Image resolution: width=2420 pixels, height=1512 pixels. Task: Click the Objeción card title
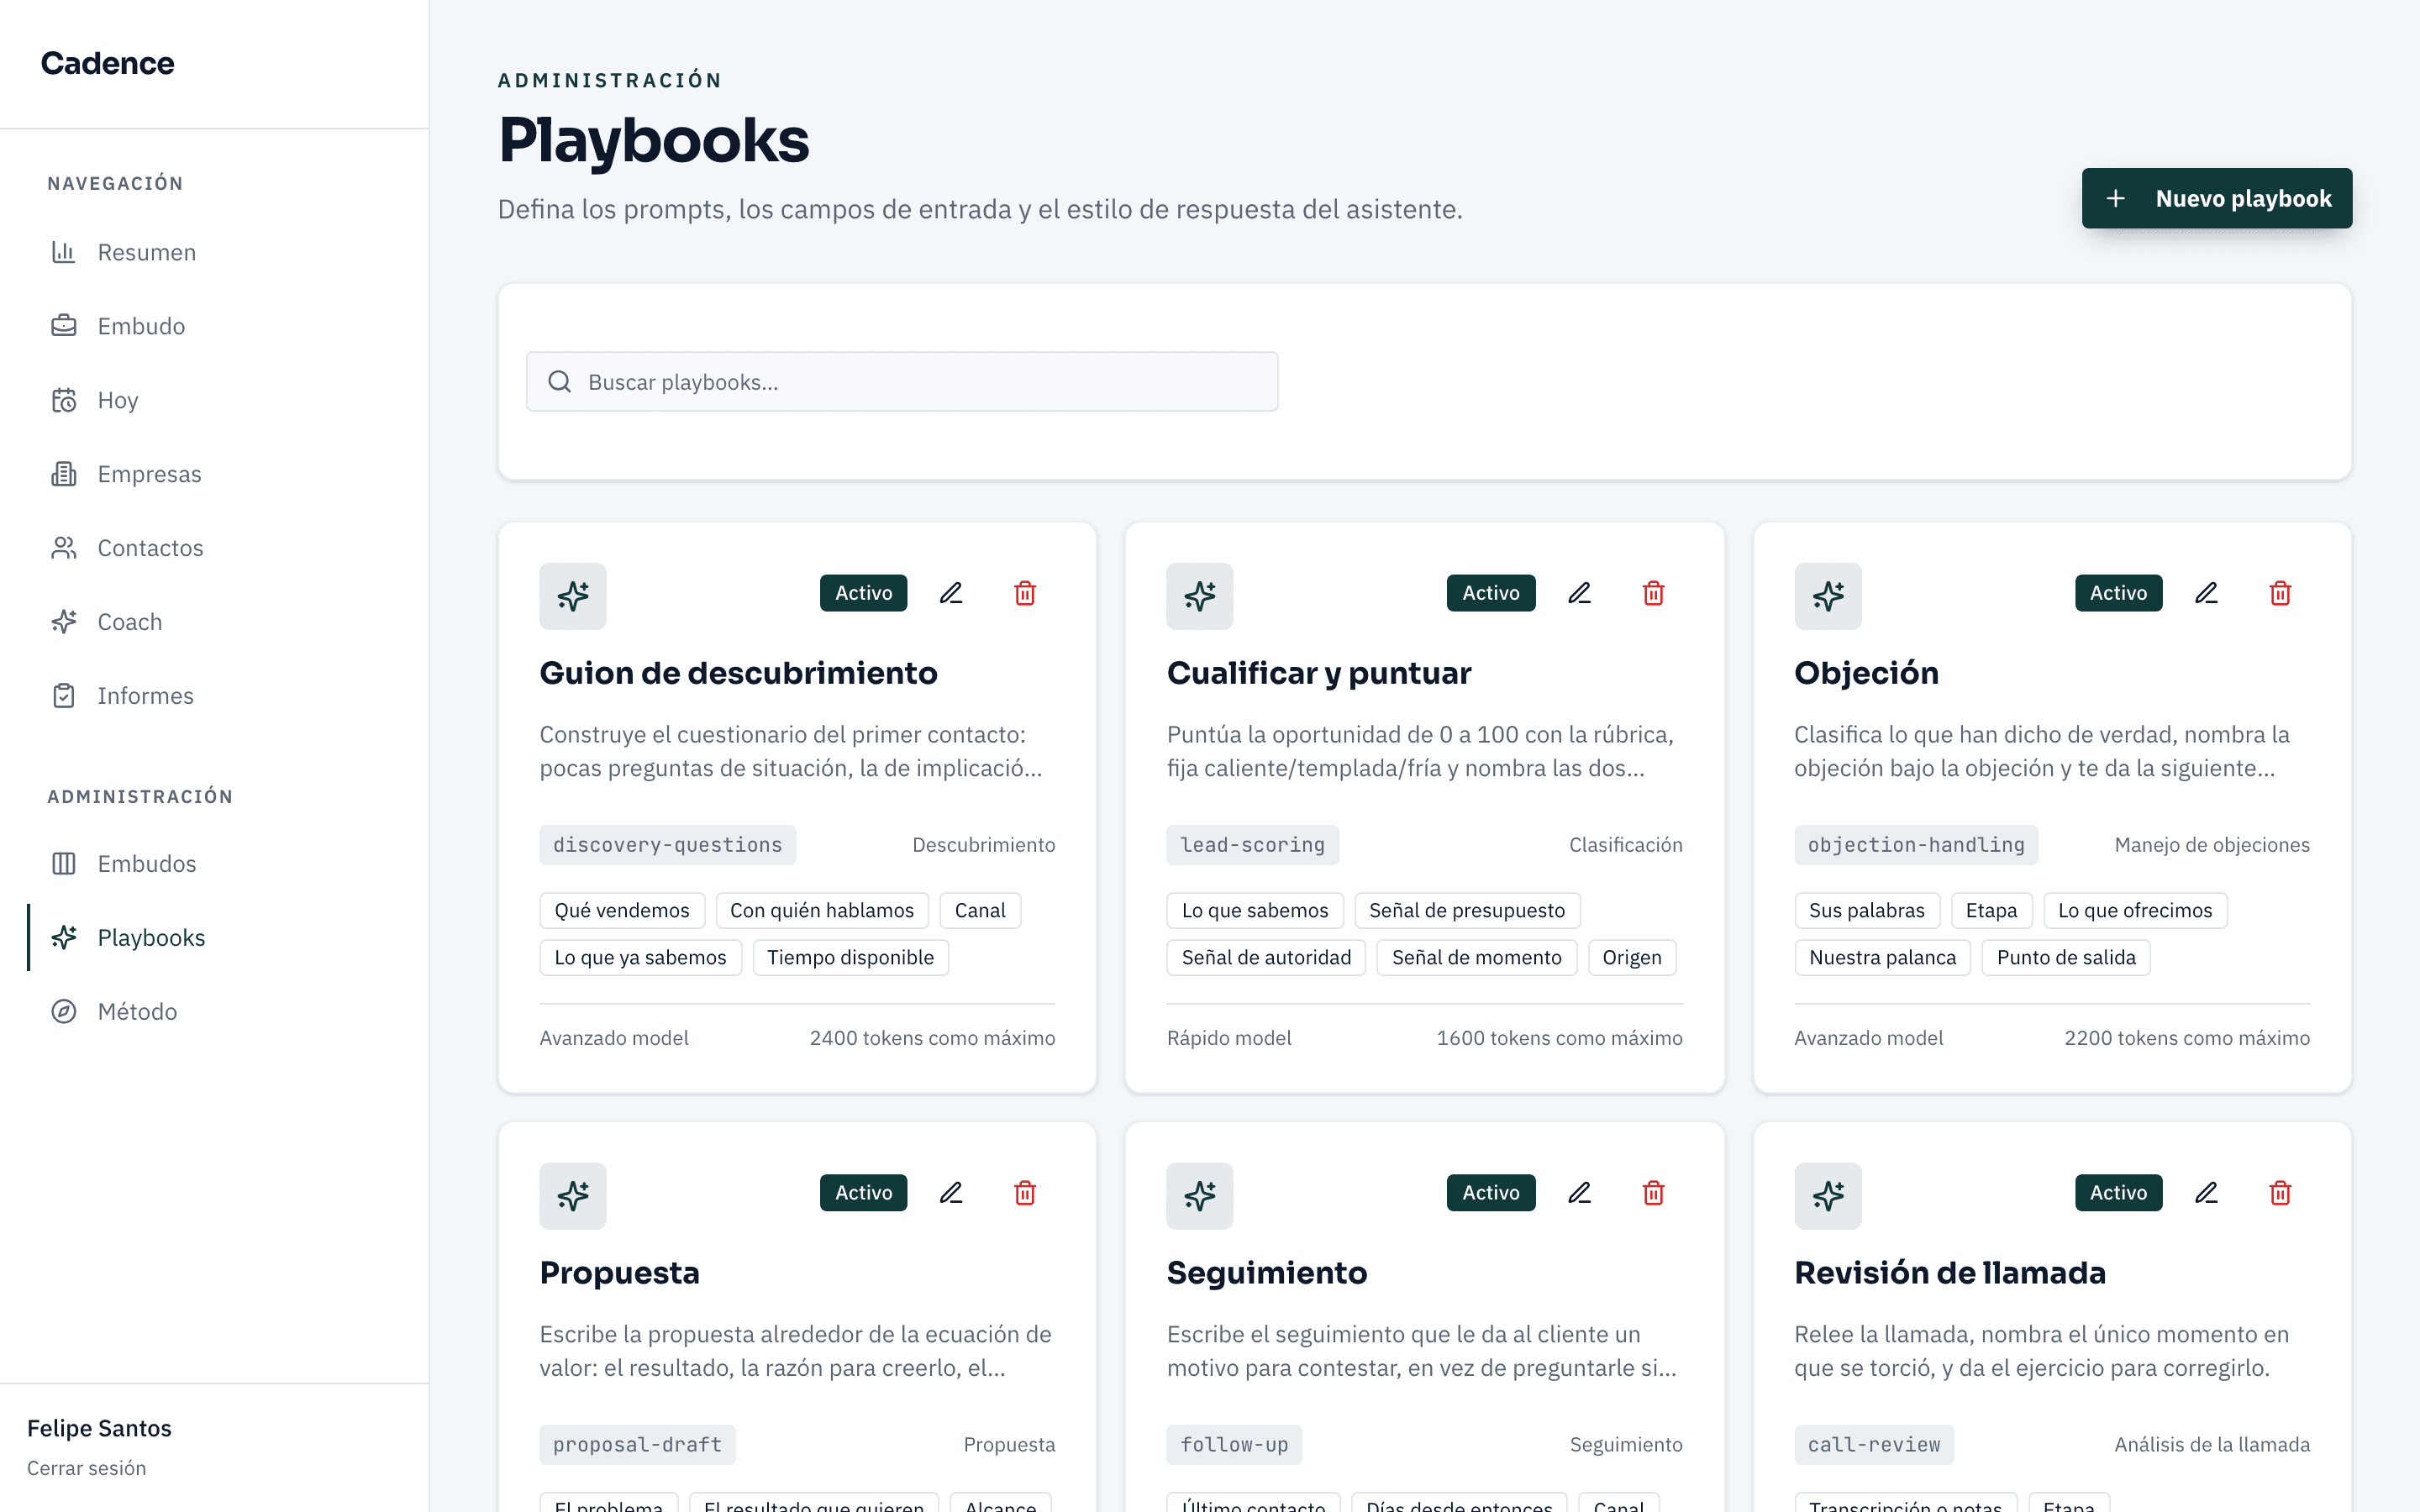click(x=1866, y=673)
